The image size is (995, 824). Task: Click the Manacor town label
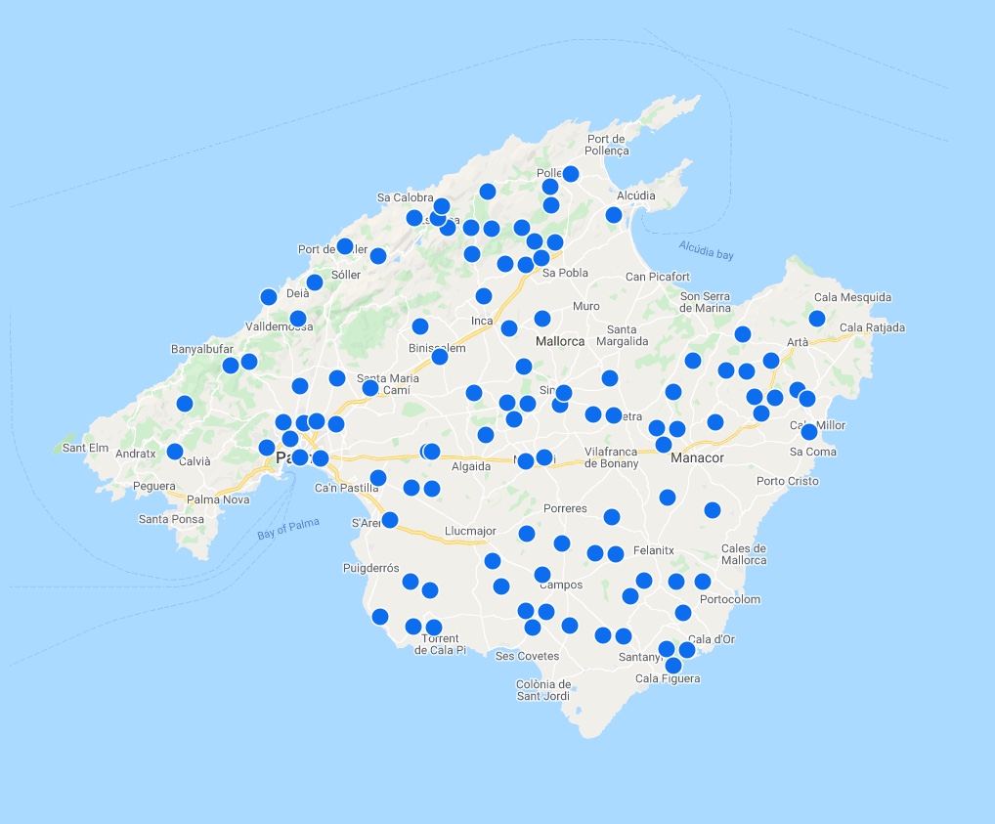(x=696, y=457)
